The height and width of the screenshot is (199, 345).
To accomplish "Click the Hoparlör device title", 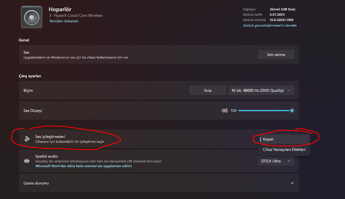I will point(60,10).
